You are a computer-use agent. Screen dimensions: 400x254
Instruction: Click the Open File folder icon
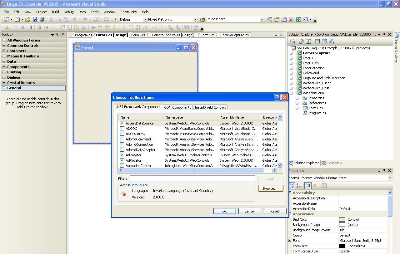28,19
